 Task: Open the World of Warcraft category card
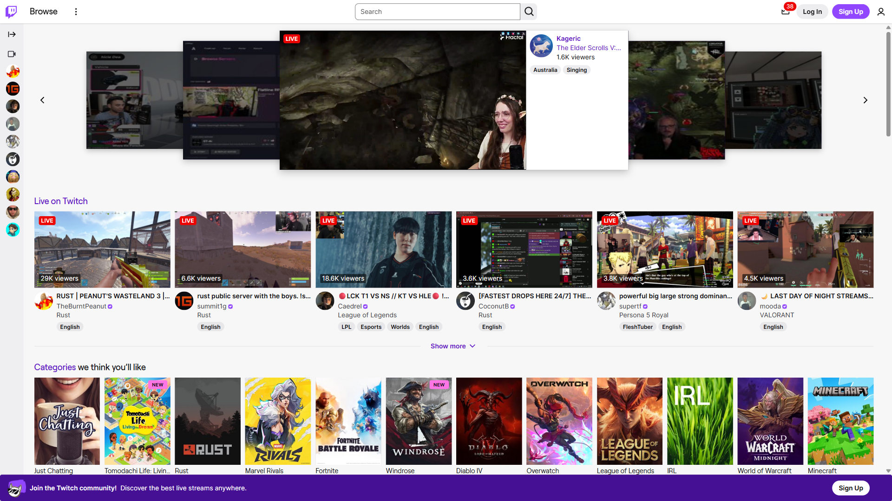(x=770, y=421)
